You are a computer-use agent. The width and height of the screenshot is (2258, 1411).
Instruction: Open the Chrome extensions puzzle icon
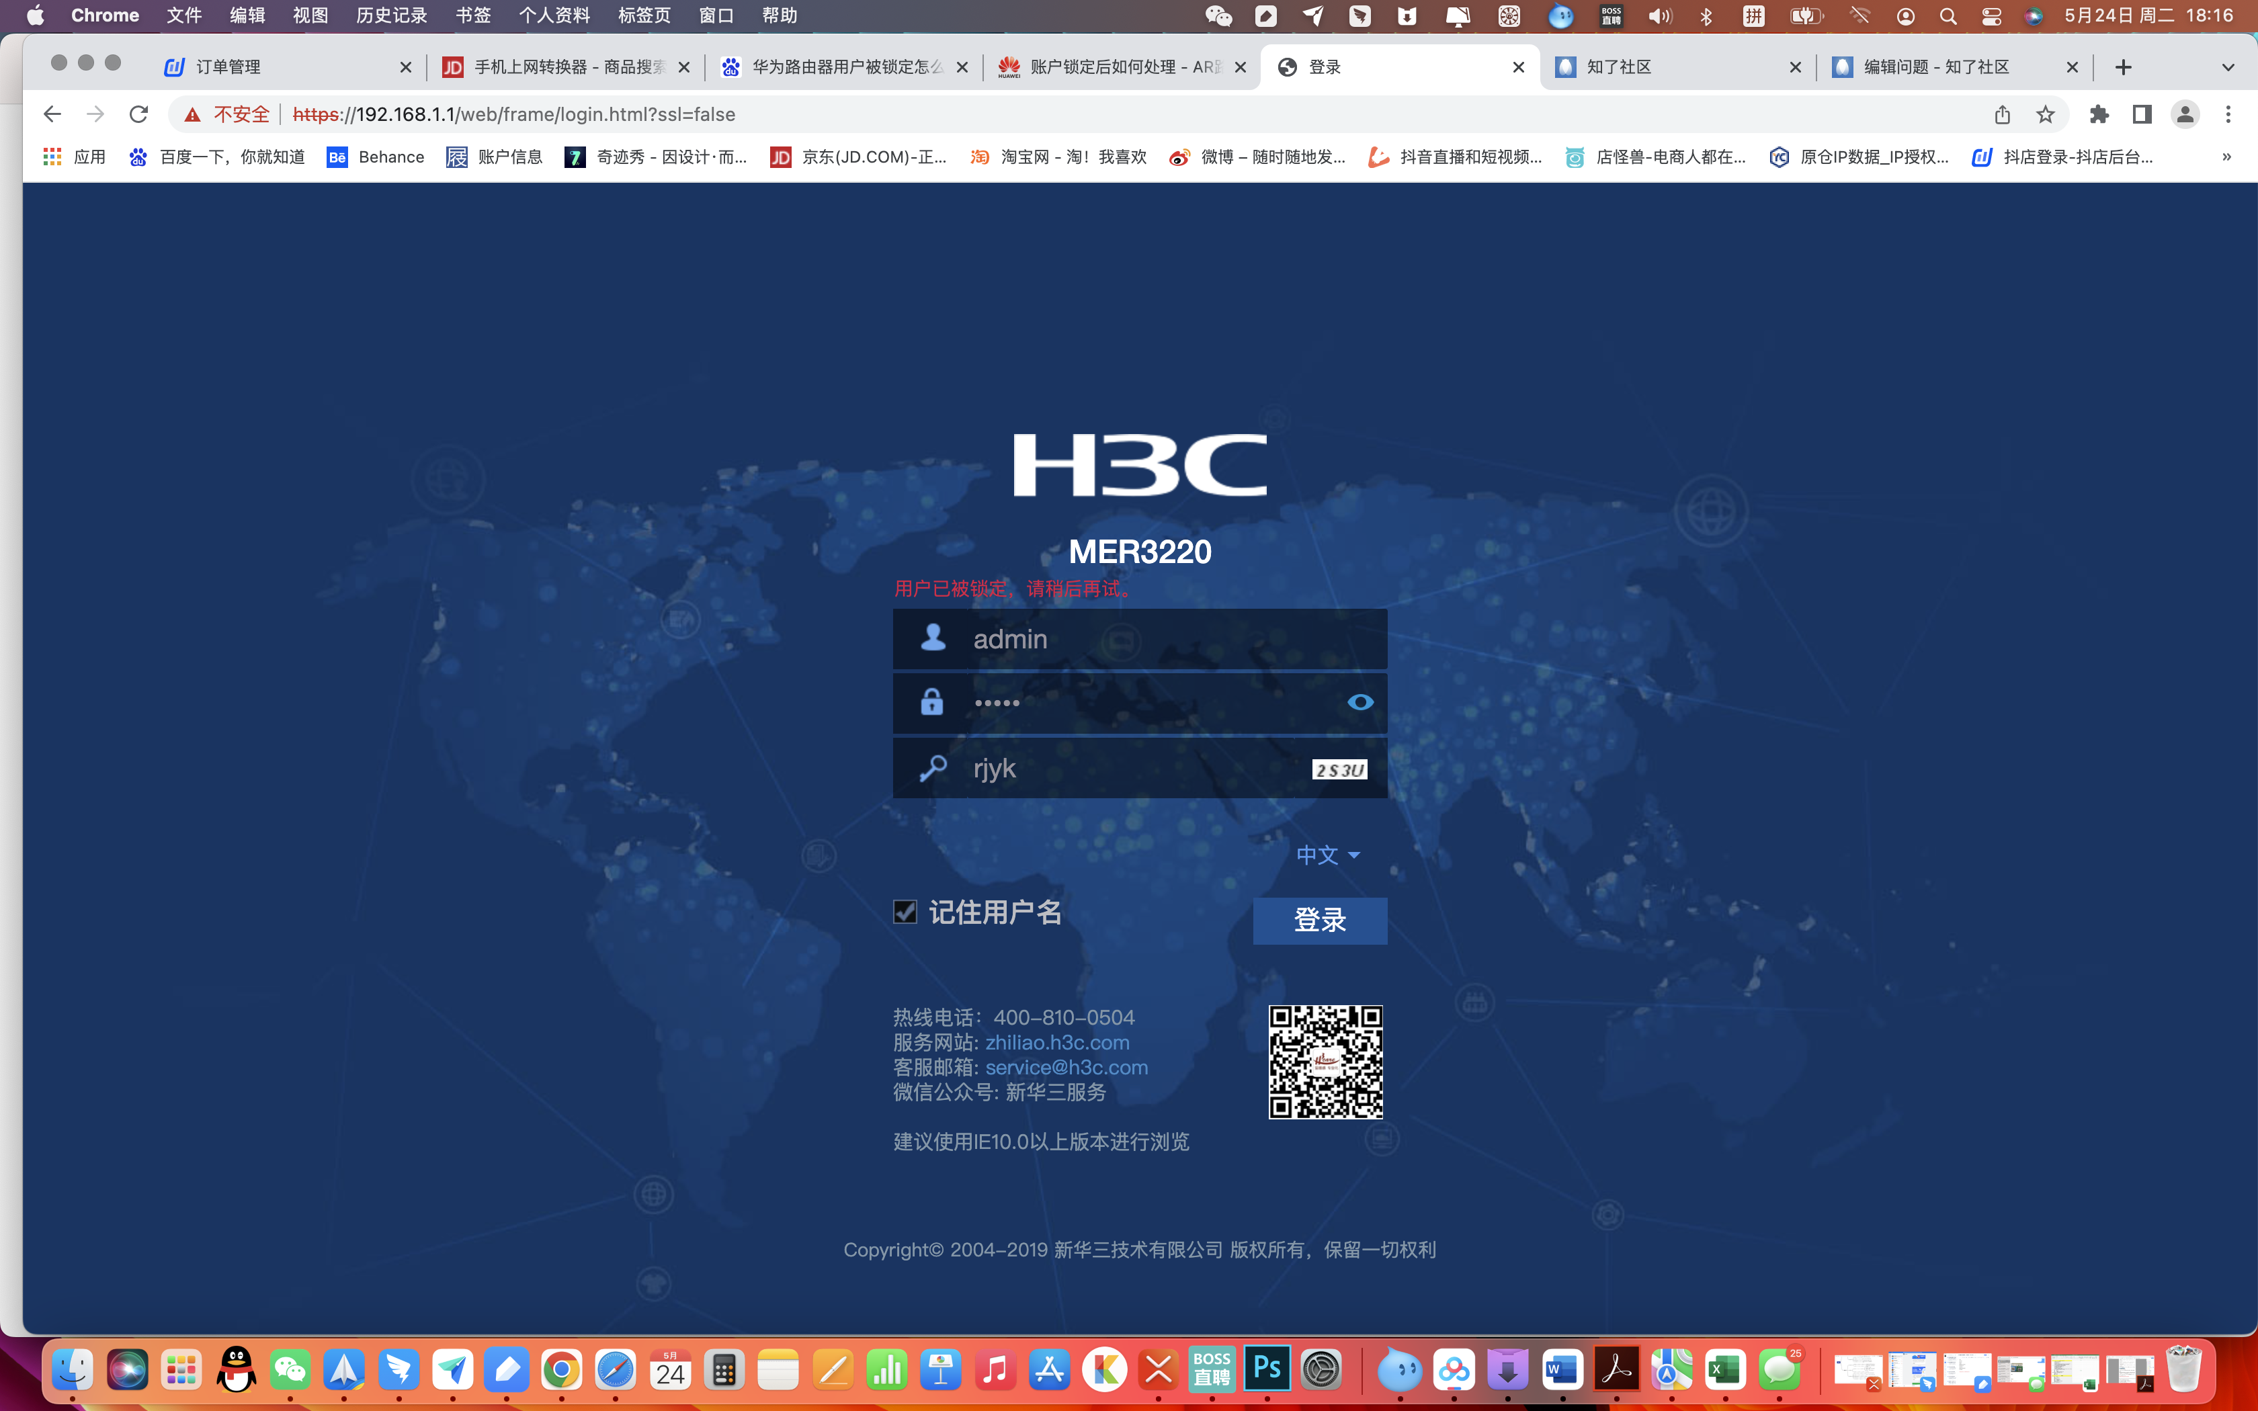tap(2099, 114)
